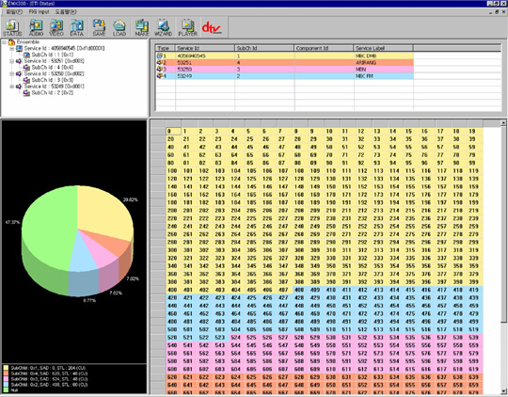Click pink legend swatch for SubChId 0x3
508x397 pixels.
coord(6,379)
